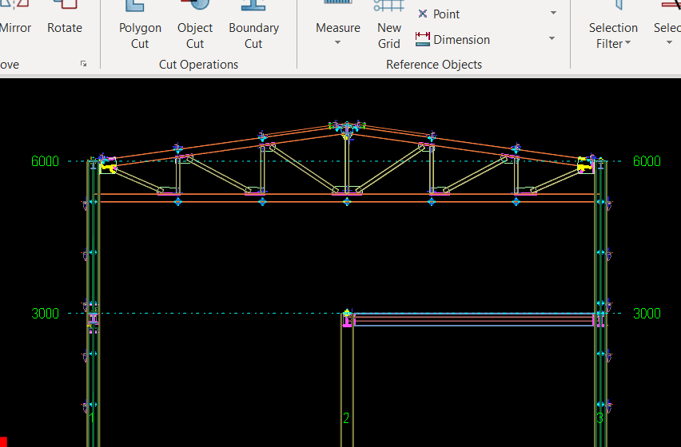The width and height of the screenshot is (681, 447).
Task: Click the Reference Objects panel title
Action: pos(434,65)
